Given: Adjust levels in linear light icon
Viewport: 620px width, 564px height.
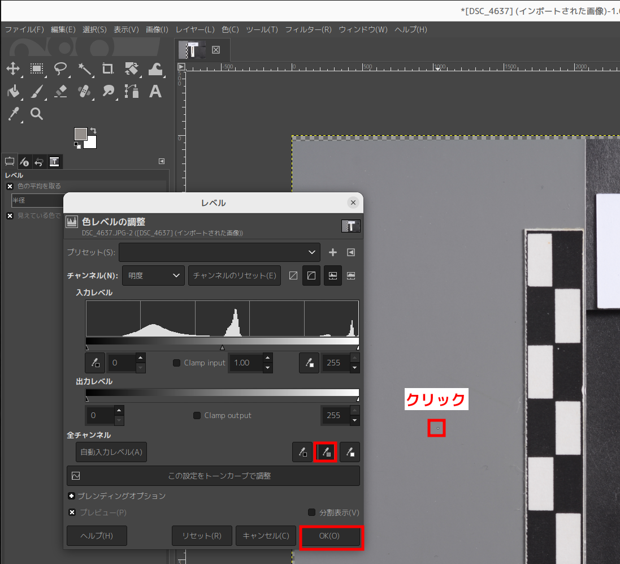Looking at the screenshot, I should click(x=293, y=275).
